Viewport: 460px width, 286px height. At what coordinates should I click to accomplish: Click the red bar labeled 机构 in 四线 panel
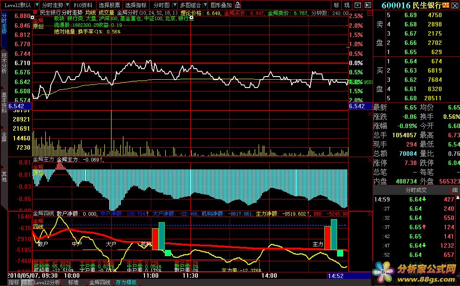pyautogui.click(x=155, y=239)
